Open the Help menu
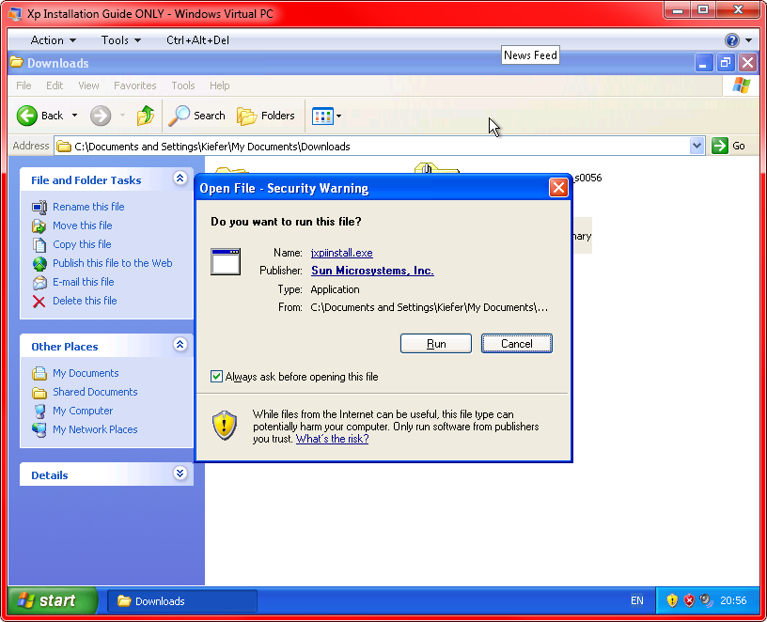Viewport: 767px width, 622px height. click(x=220, y=86)
